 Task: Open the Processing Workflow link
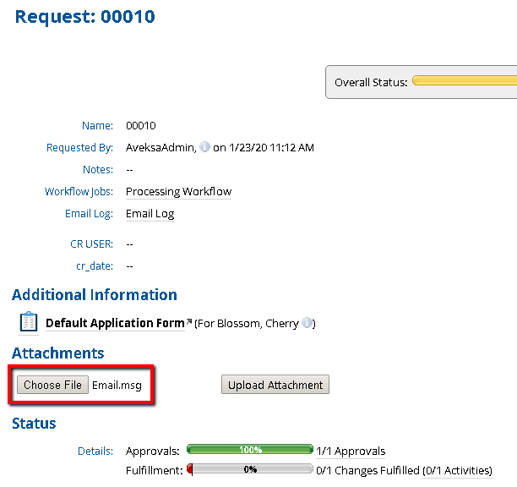pyautogui.click(x=178, y=192)
